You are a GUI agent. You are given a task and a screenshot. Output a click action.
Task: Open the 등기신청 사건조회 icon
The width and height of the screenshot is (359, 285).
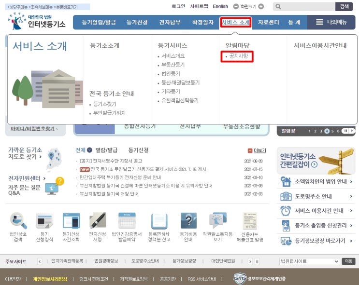71,220
